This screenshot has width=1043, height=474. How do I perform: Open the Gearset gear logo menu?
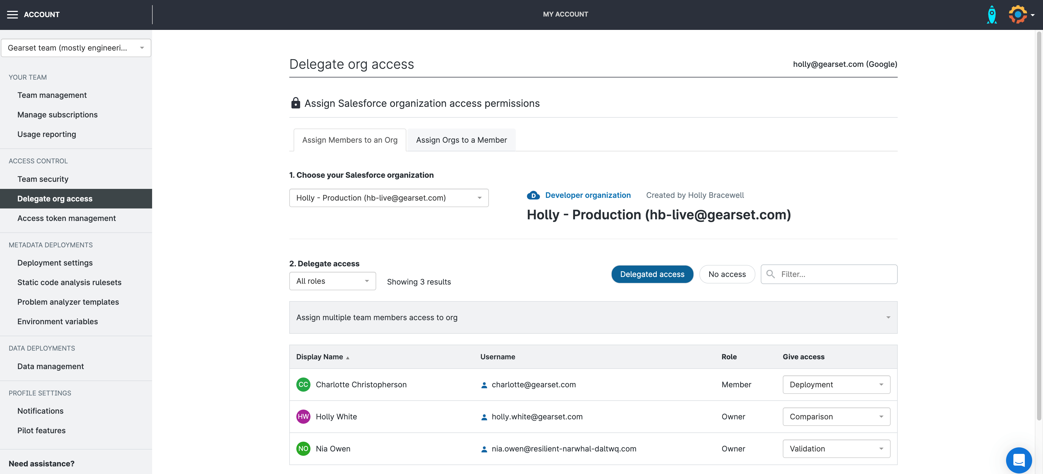pos(1017,15)
